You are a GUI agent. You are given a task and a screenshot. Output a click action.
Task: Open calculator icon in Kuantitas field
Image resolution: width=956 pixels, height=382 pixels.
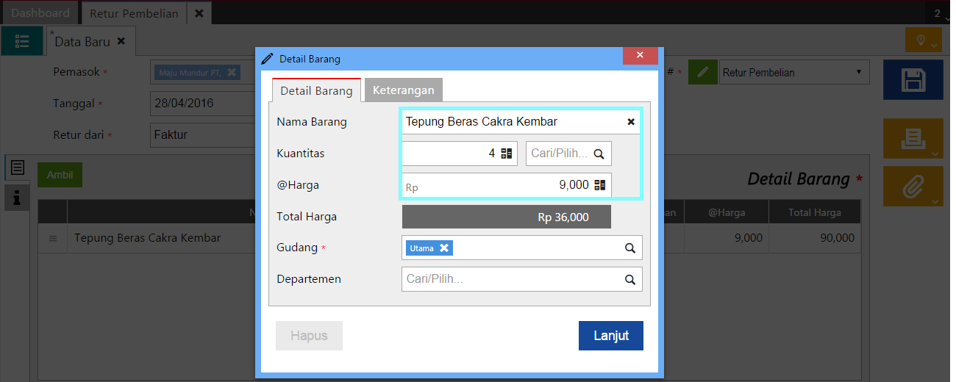coord(506,154)
